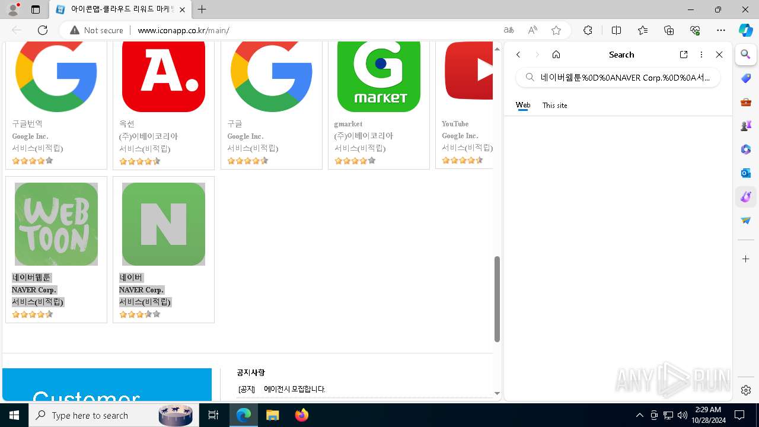Click the 네이버웹툰 title text
Image resolution: width=759 pixels, height=427 pixels.
coord(31,278)
